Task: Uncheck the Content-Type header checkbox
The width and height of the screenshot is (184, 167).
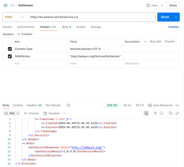Action: click(x=10, y=49)
